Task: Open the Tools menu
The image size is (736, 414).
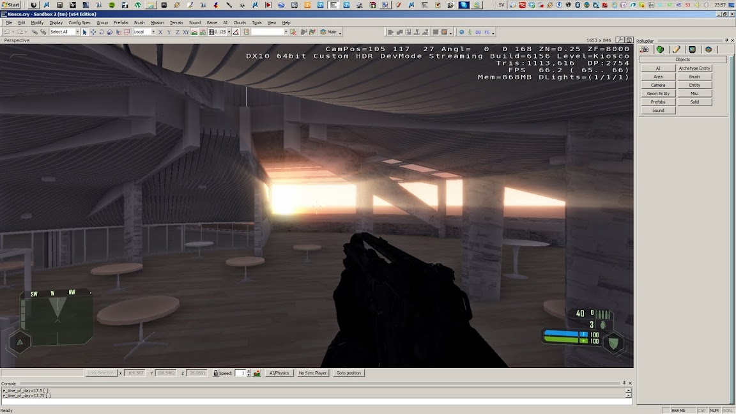Action: tap(257, 22)
